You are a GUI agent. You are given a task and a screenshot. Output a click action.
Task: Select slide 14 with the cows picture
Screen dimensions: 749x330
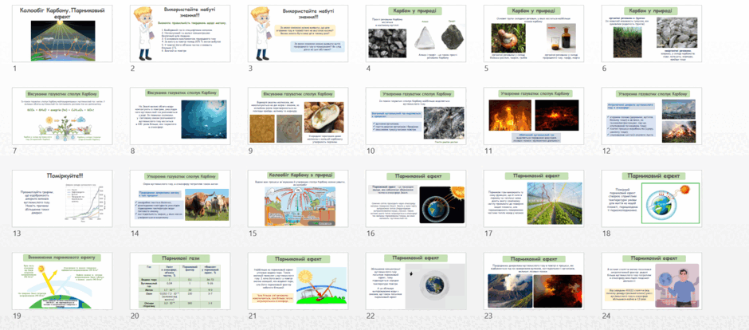click(180, 198)
